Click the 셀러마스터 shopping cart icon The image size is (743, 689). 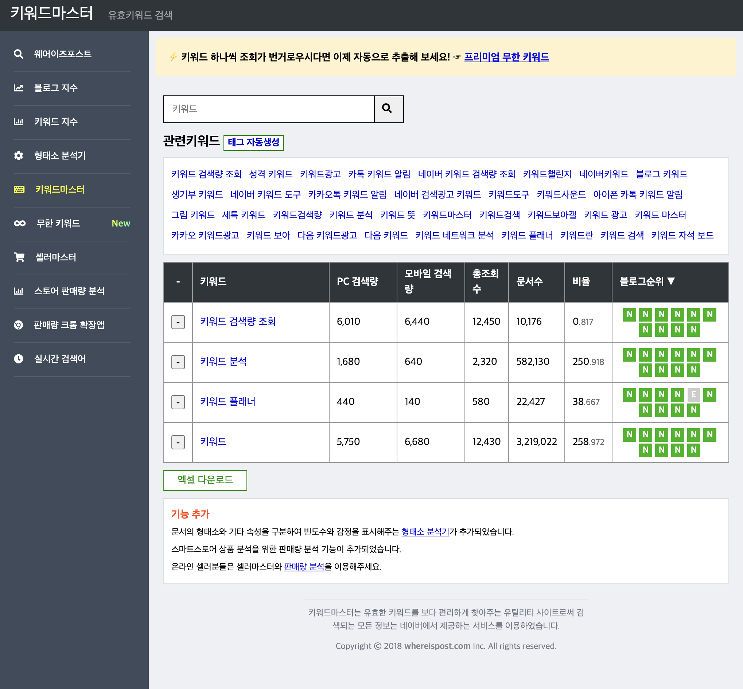pyautogui.click(x=19, y=257)
